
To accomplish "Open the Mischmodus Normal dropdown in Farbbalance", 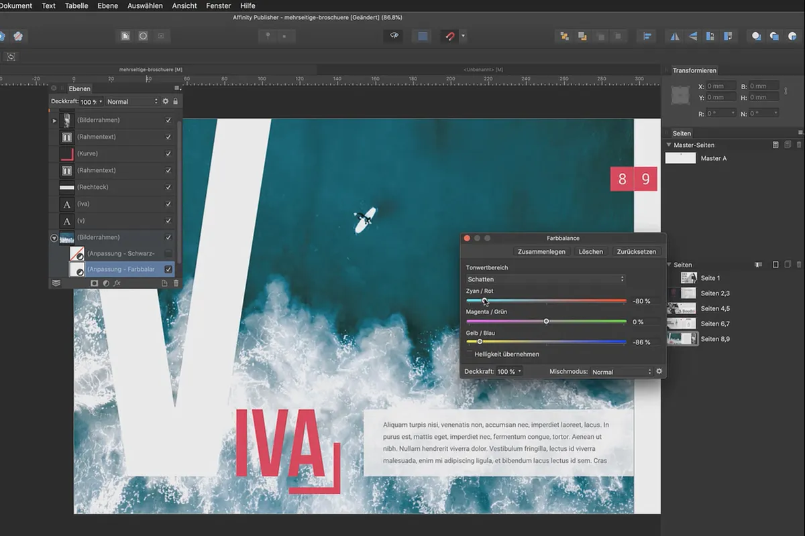I will 621,371.
